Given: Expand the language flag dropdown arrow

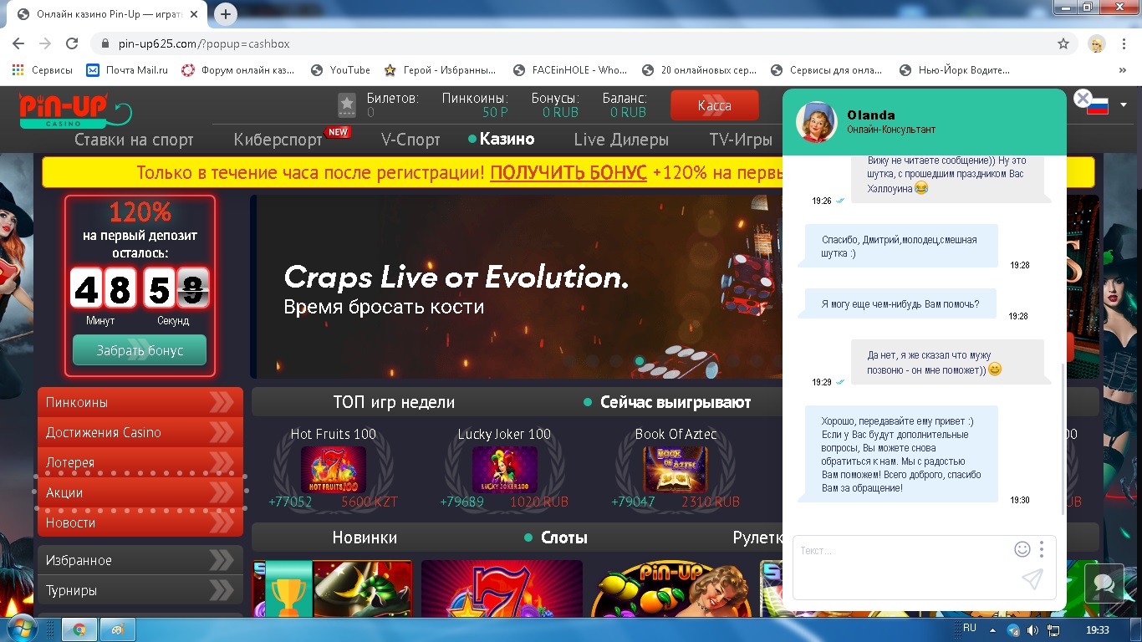Looking at the screenshot, I should [1124, 104].
